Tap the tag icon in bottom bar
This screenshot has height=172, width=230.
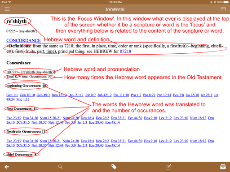coord(114,167)
